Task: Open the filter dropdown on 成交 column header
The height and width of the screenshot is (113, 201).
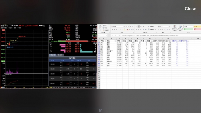Action: click(128, 41)
